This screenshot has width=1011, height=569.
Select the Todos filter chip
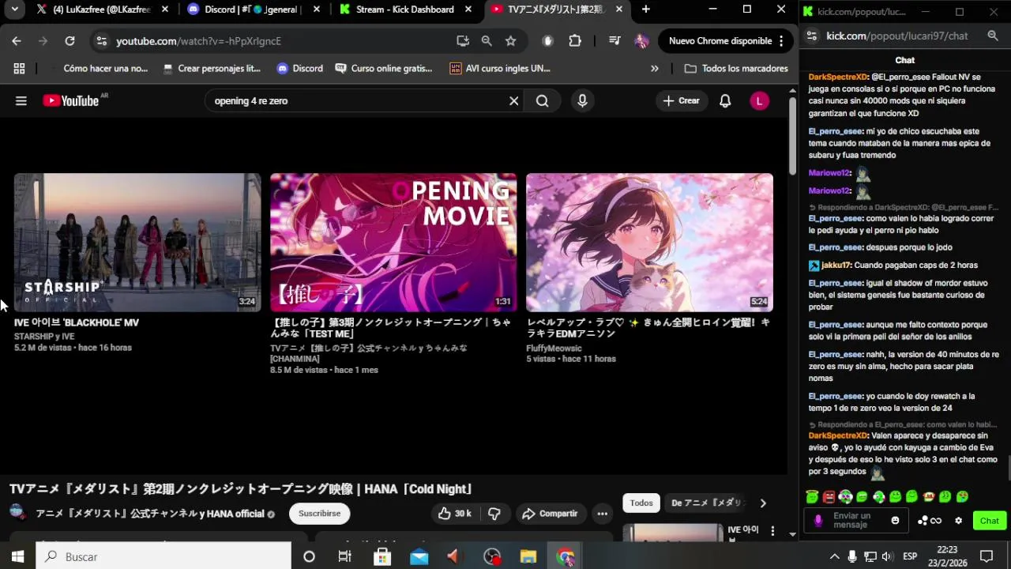[x=641, y=503]
